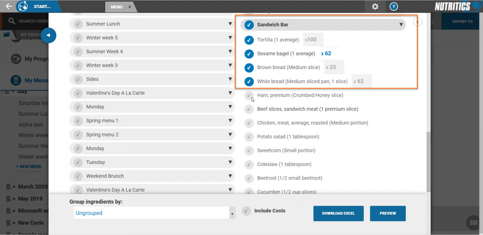Check Beetroot ingredient
The image size is (483, 235).
click(x=249, y=178)
